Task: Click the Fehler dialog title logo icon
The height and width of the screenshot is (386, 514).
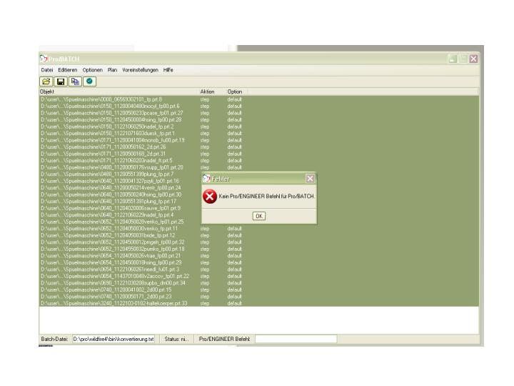Action: tap(206, 179)
